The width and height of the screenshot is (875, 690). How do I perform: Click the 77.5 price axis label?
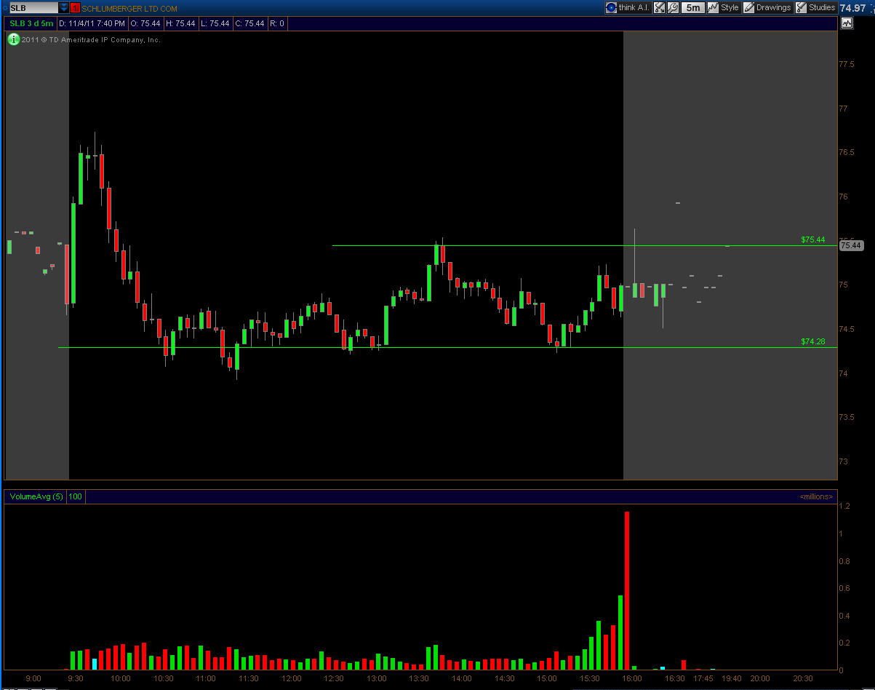click(847, 65)
